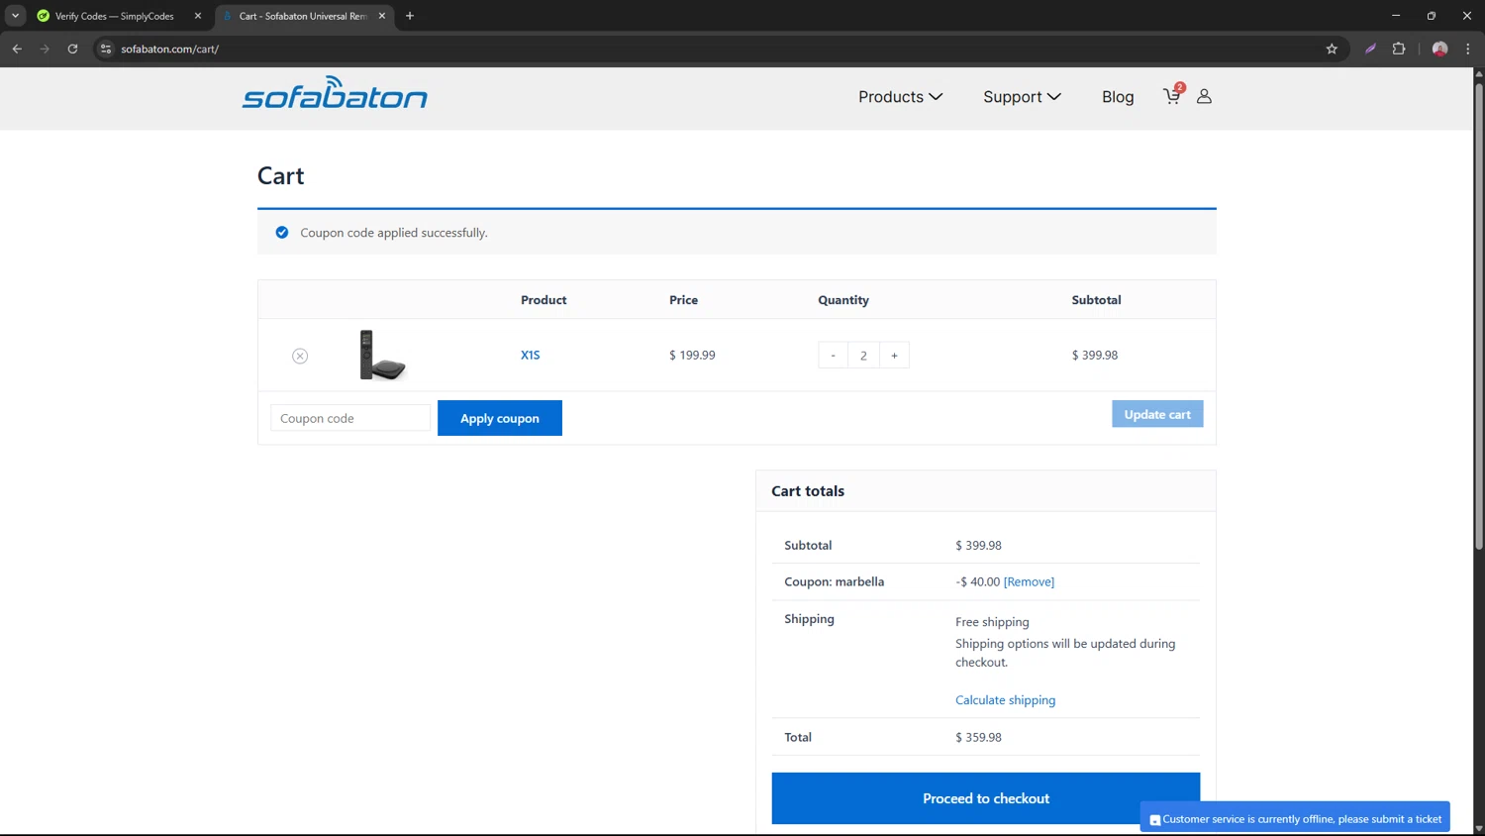Click the quantity field showing 2
Screen dimensions: 1485x836
(x=863, y=356)
